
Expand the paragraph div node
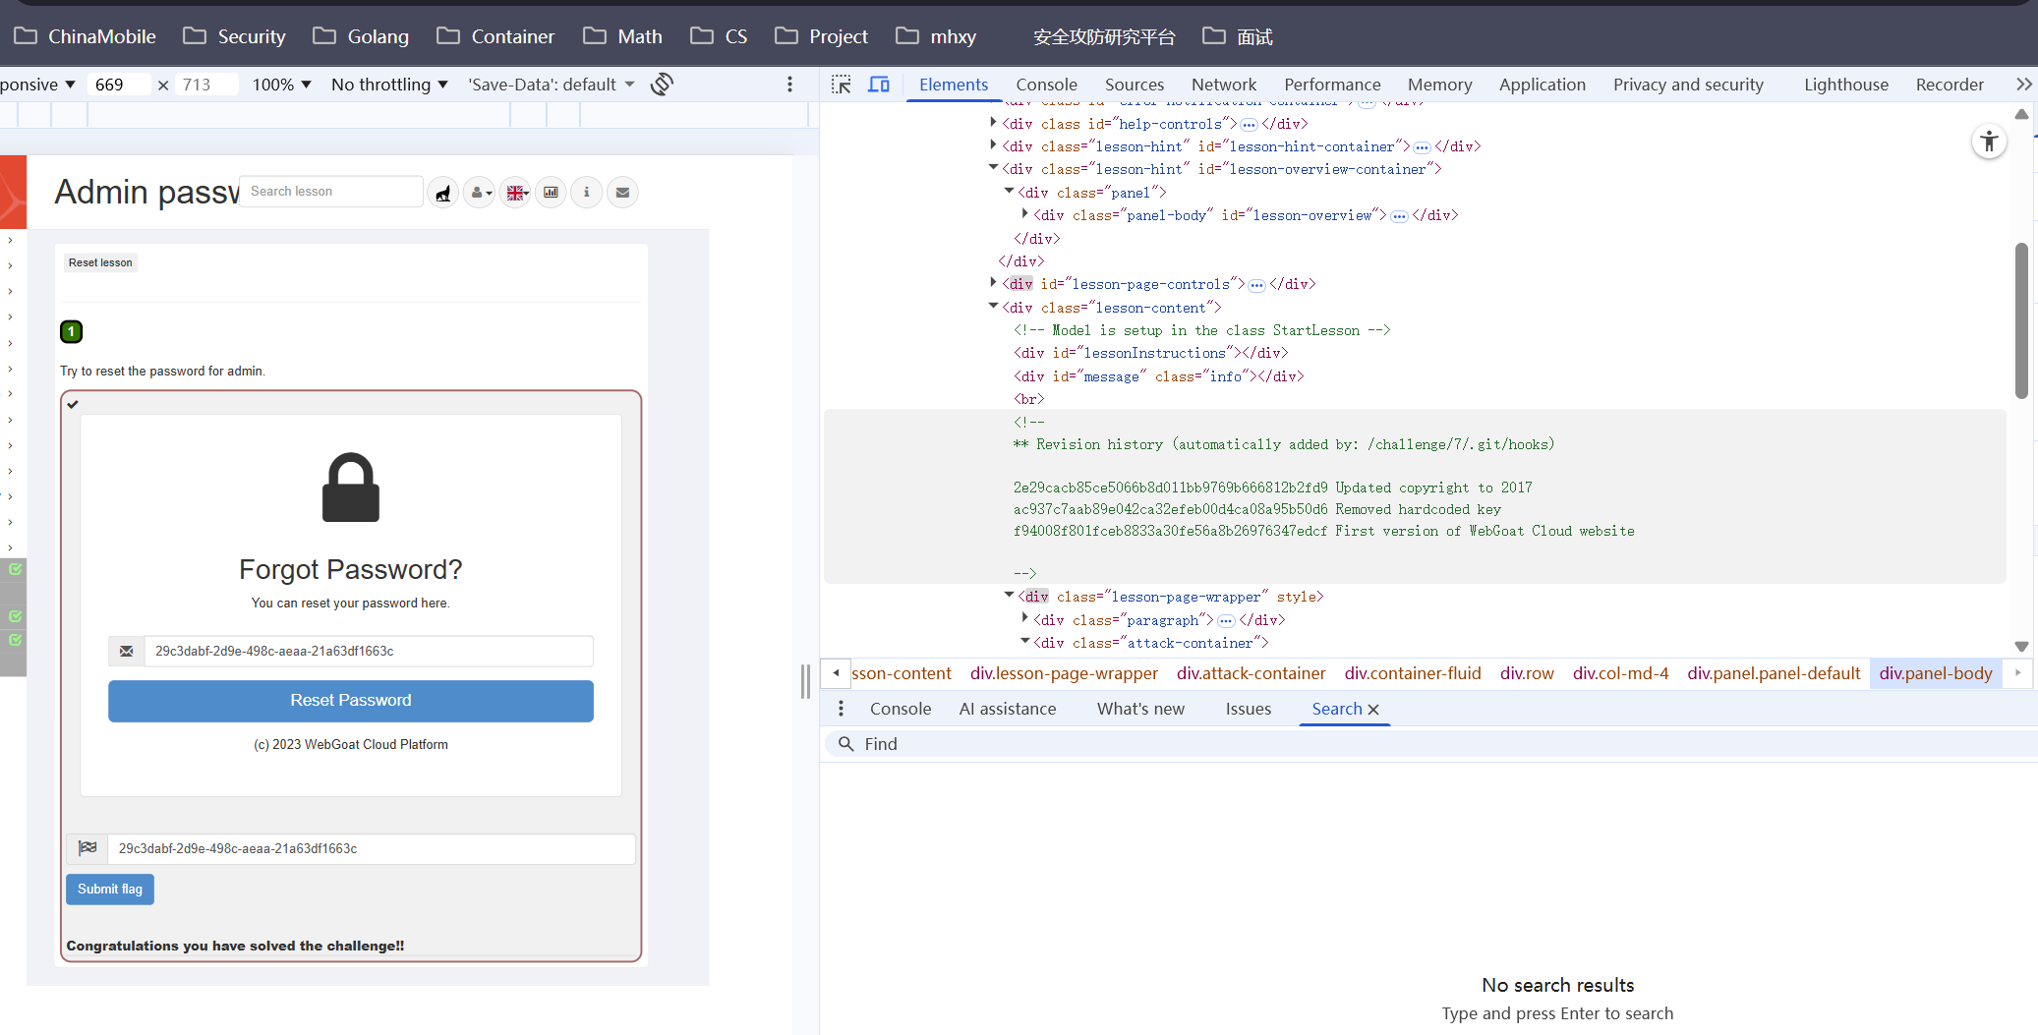(x=1024, y=619)
